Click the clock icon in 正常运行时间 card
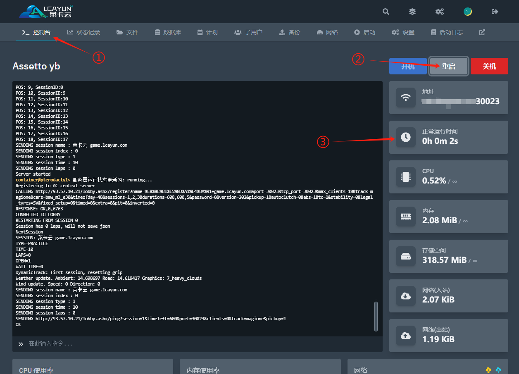This screenshot has height=374, width=519. (406, 137)
